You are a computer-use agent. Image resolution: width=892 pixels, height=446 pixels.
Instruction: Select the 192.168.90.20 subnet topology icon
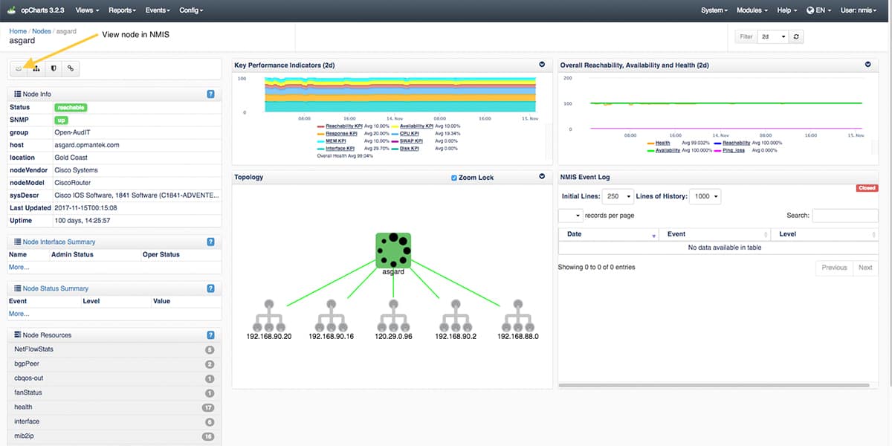pos(268,317)
